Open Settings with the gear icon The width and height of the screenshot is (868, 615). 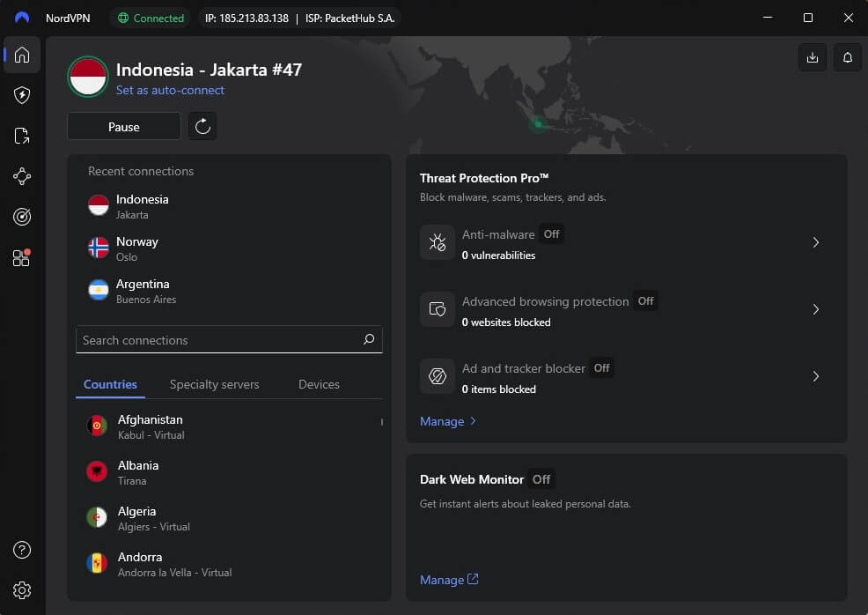click(21, 590)
